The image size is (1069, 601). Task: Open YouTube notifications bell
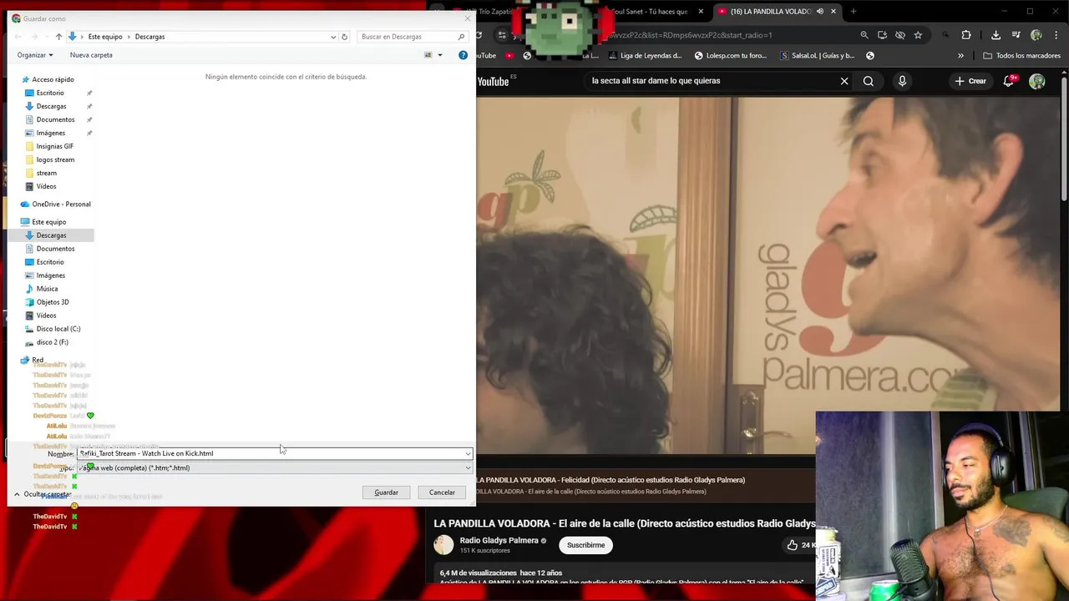1009,81
